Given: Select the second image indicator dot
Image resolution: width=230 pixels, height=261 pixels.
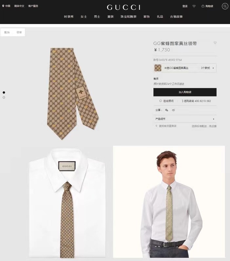Looking at the screenshot, I should coord(4,97).
